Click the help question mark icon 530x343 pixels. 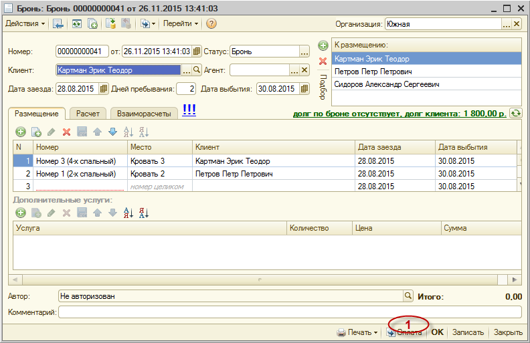coord(211,23)
